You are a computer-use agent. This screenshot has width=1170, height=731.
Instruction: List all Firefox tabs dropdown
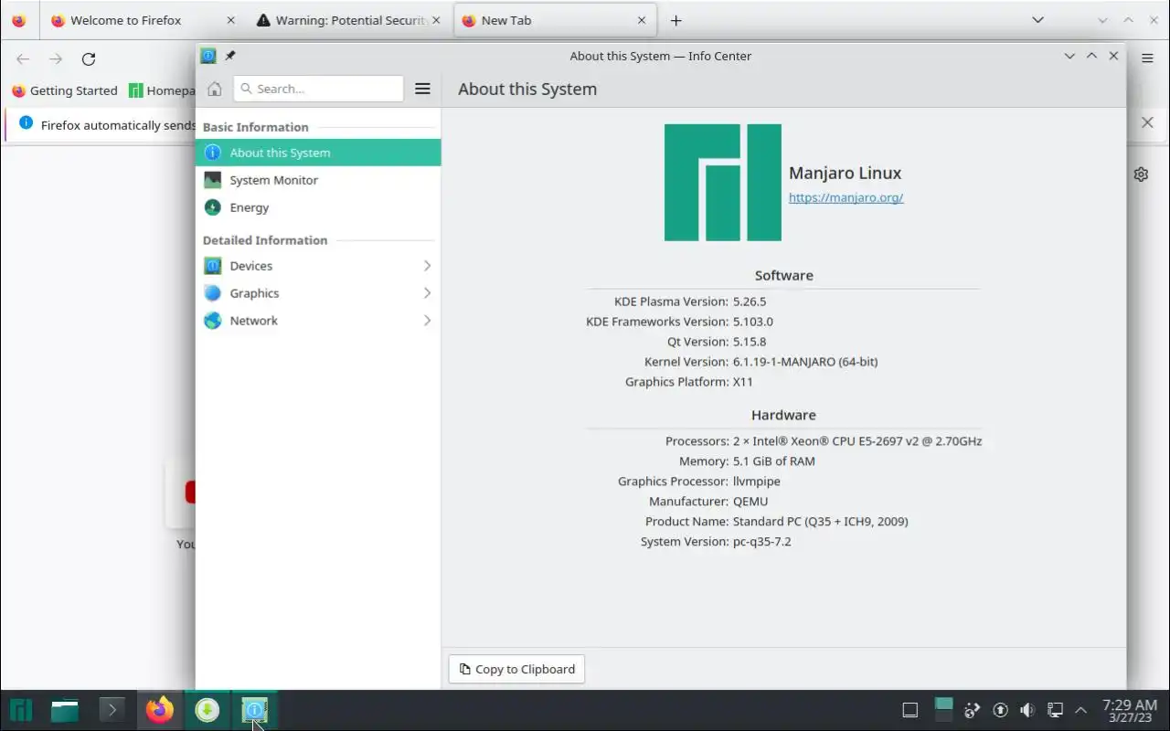[1037, 20]
